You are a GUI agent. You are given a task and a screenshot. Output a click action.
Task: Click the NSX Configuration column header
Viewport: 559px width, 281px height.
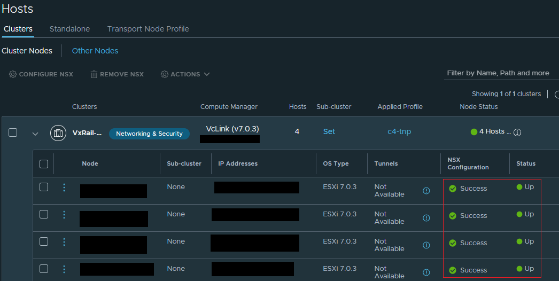pos(468,163)
